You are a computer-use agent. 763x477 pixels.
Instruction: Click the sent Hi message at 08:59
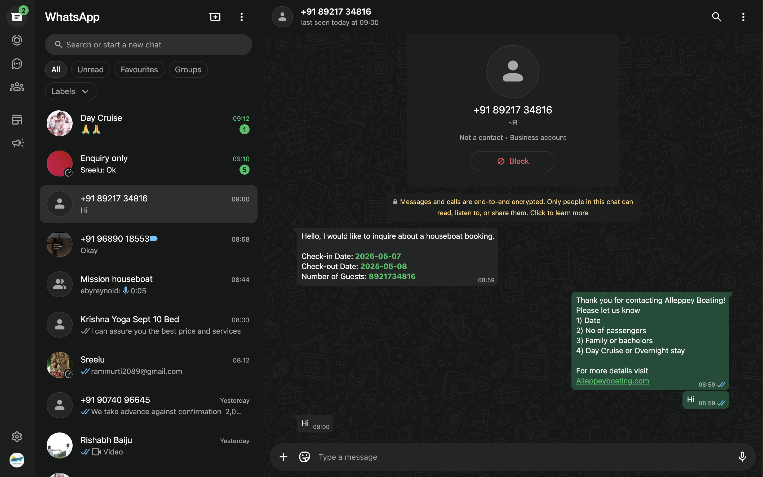click(x=706, y=400)
